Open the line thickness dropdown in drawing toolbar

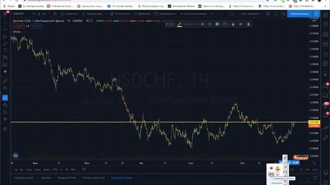(x=187, y=24)
